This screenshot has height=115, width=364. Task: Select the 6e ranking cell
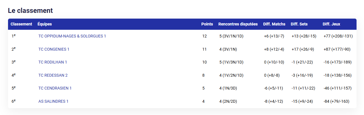[13, 101]
